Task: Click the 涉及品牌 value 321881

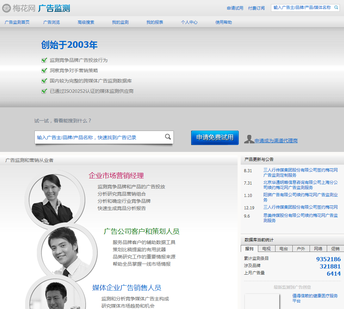Action: click(x=330, y=266)
